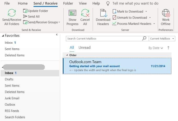This screenshot has height=121, width=178.
Task: Open the By Date sort dropdown
Action: point(156,48)
